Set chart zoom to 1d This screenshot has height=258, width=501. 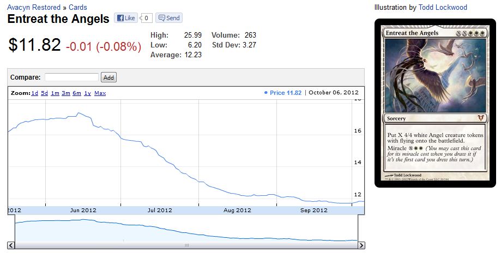(34, 93)
